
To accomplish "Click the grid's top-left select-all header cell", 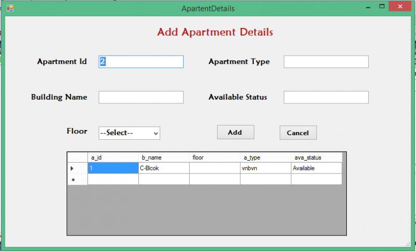I will (77, 157).
